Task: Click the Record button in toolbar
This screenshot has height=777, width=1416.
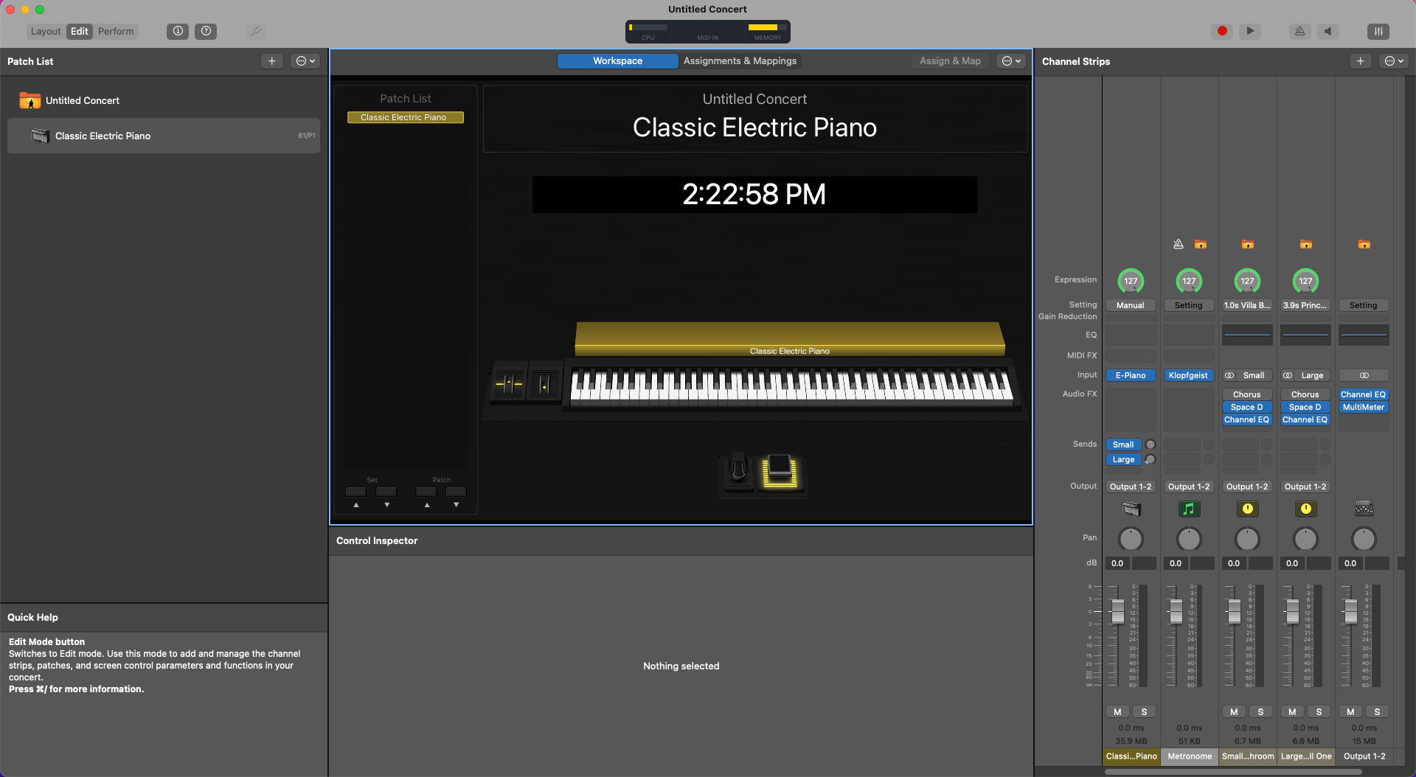Action: pyautogui.click(x=1222, y=31)
